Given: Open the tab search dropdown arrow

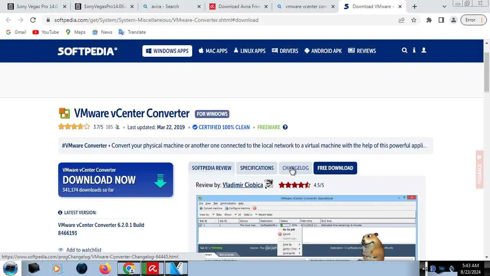Looking at the screenshot, I should (x=444, y=7).
